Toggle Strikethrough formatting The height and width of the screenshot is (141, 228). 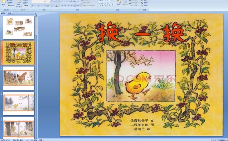(x=42, y=6)
